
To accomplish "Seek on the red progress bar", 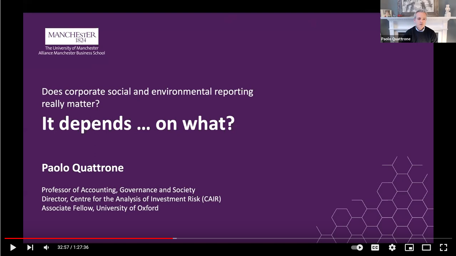I will point(89,238).
